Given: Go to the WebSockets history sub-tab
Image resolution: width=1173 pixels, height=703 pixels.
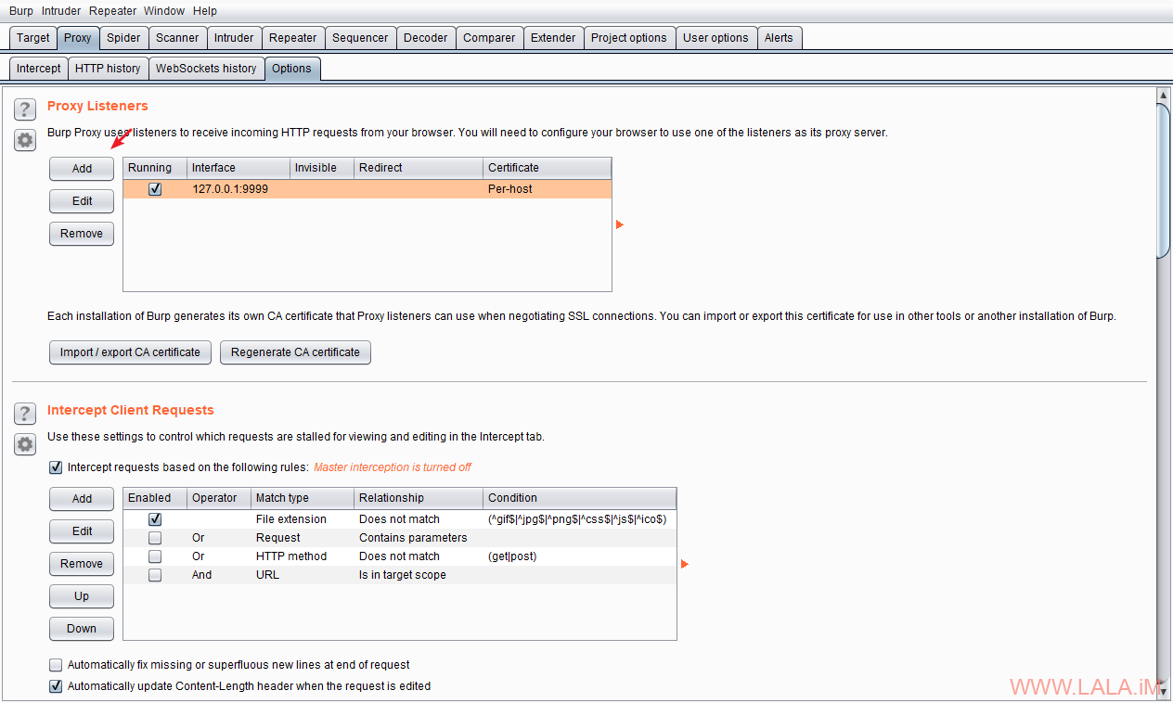Looking at the screenshot, I should [206, 69].
